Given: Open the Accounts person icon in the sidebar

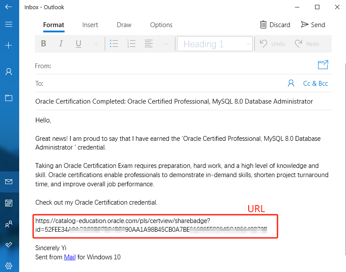Looking at the screenshot, I should pos(9,72).
